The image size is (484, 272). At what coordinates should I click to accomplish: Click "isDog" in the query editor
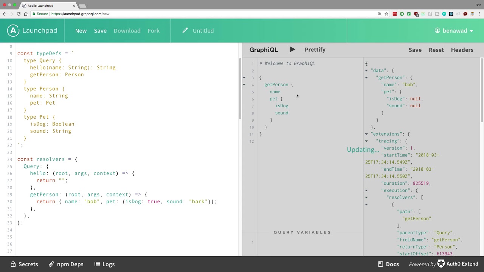tap(282, 106)
